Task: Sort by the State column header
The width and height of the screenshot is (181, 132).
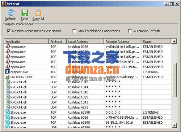Action: click(x=156, y=41)
